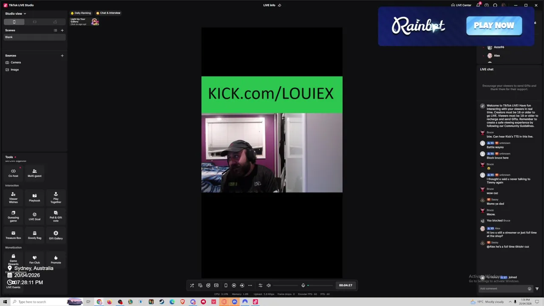Open the audio mixer settings icon
This screenshot has width=544, height=306.
261,286
